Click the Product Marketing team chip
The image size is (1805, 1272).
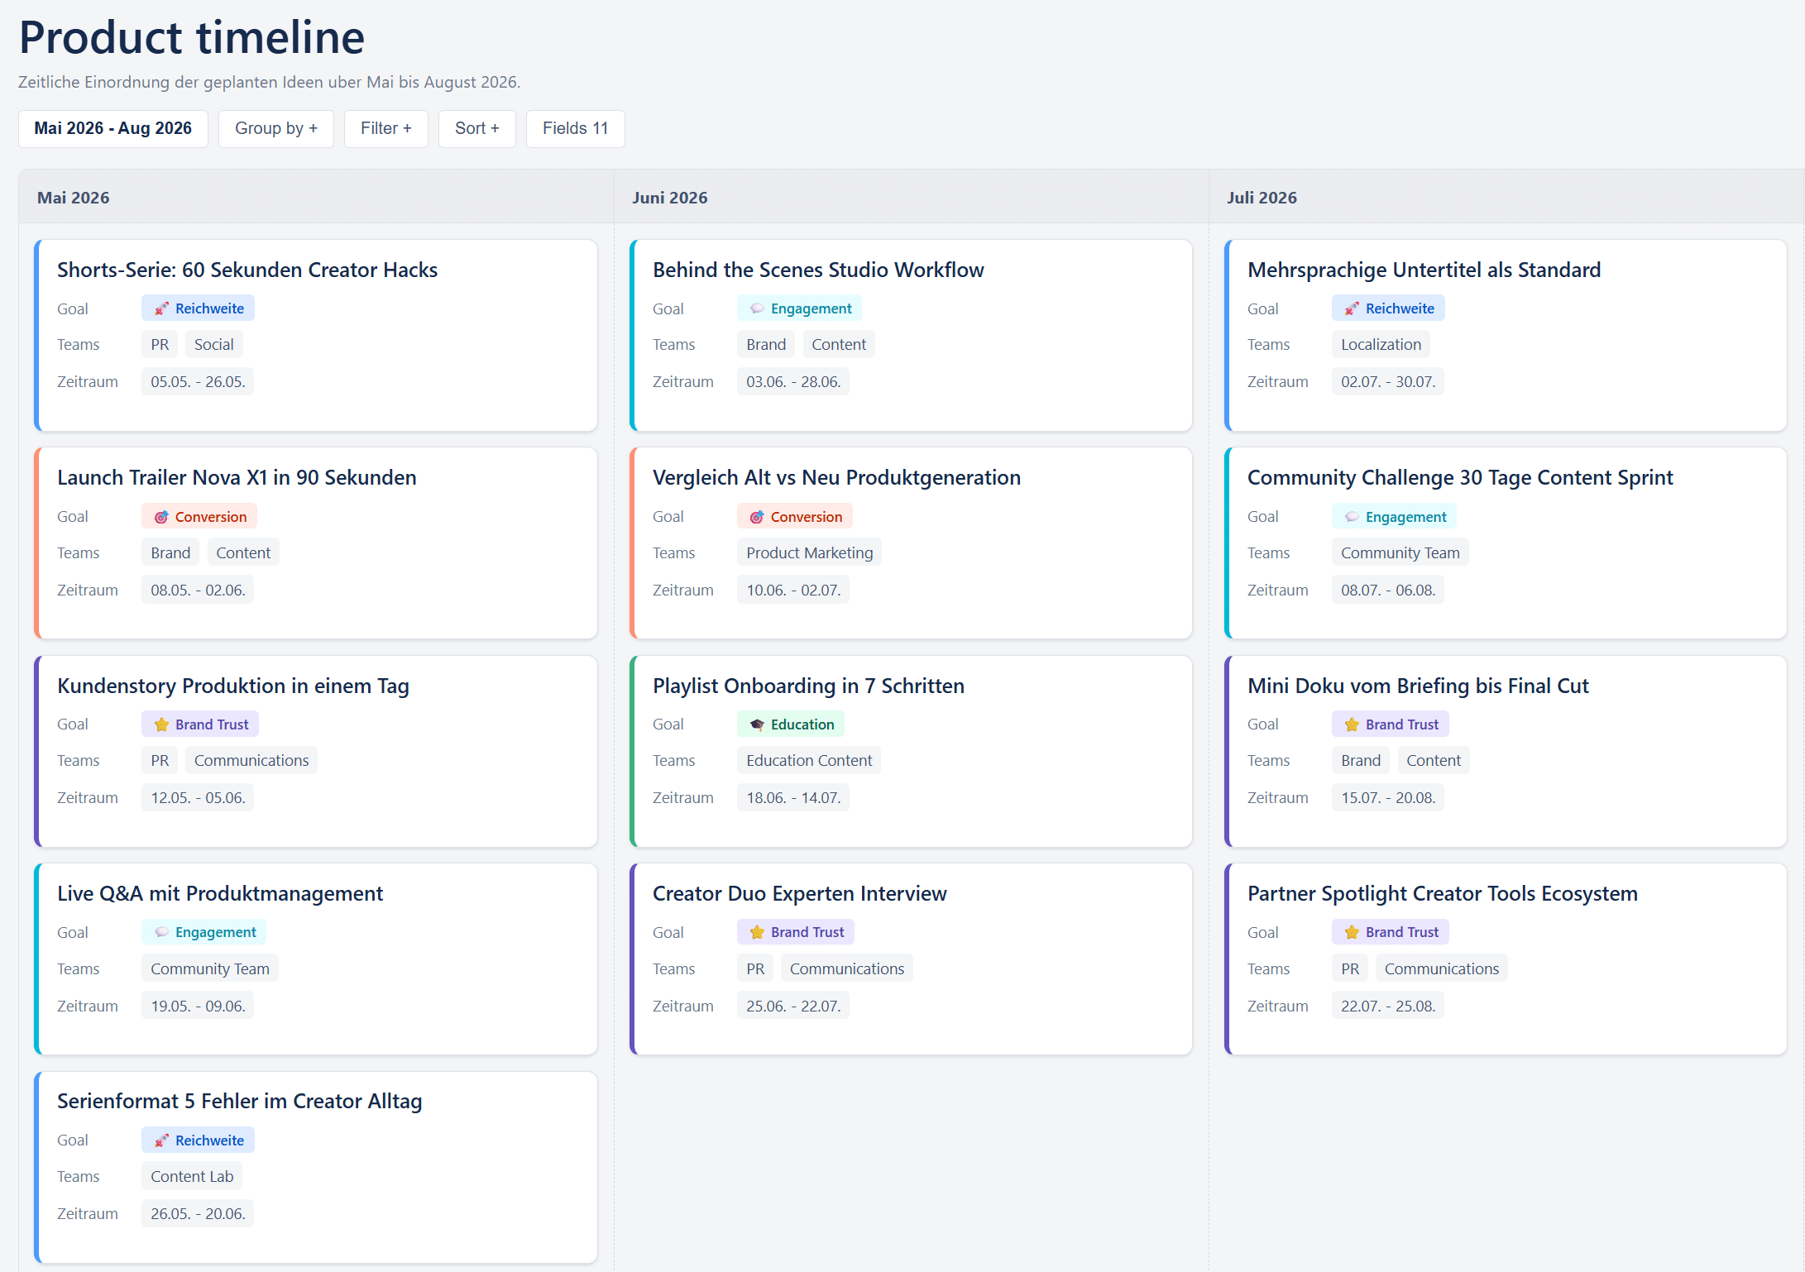click(809, 552)
